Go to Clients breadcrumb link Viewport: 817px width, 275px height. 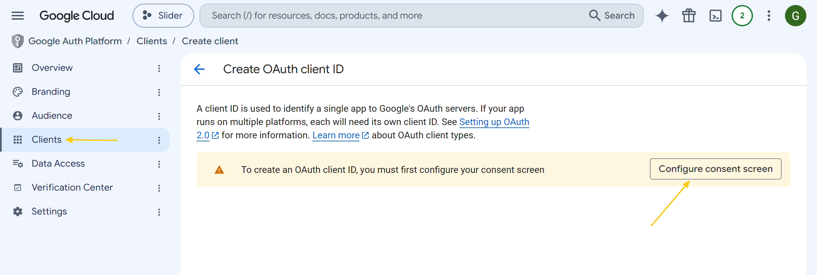pyautogui.click(x=152, y=41)
